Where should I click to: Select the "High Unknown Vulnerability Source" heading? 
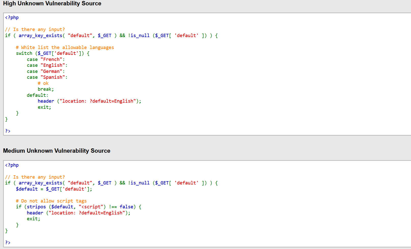[52, 4]
